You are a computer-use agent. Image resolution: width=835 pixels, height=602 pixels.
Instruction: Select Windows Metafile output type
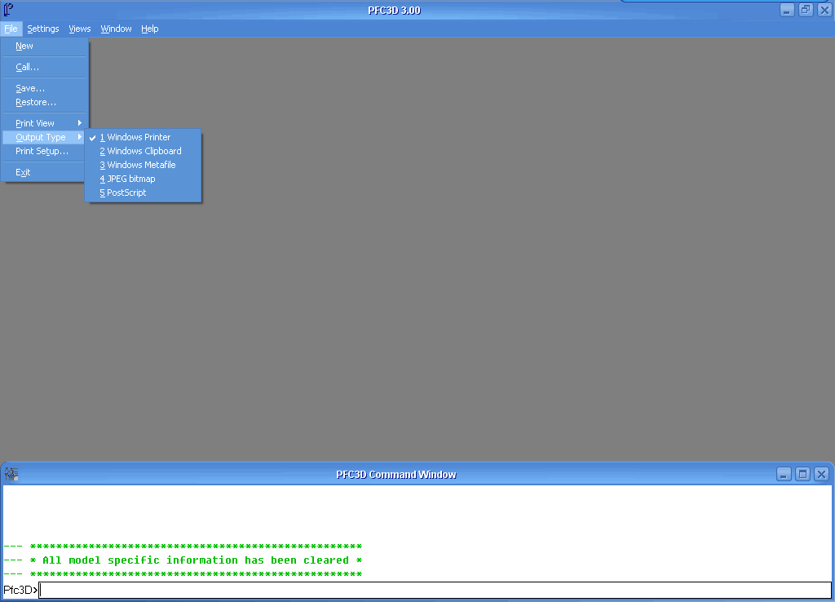coord(143,165)
